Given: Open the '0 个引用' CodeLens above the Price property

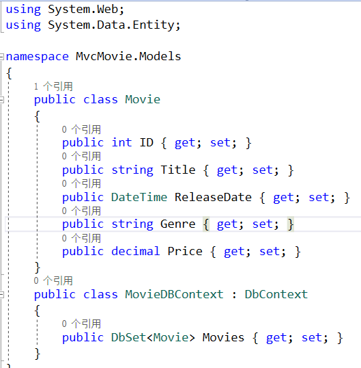Looking at the screenshot, I should (81, 239).
